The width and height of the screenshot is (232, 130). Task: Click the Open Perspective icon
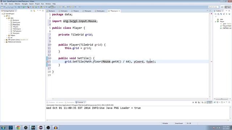[222, 7]
